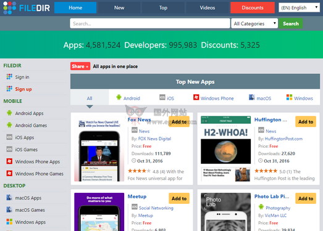Screen dimensions: 323x231
Task: Open the Windows Phone Apps sidebar icon
Action: tap(9, 161)
